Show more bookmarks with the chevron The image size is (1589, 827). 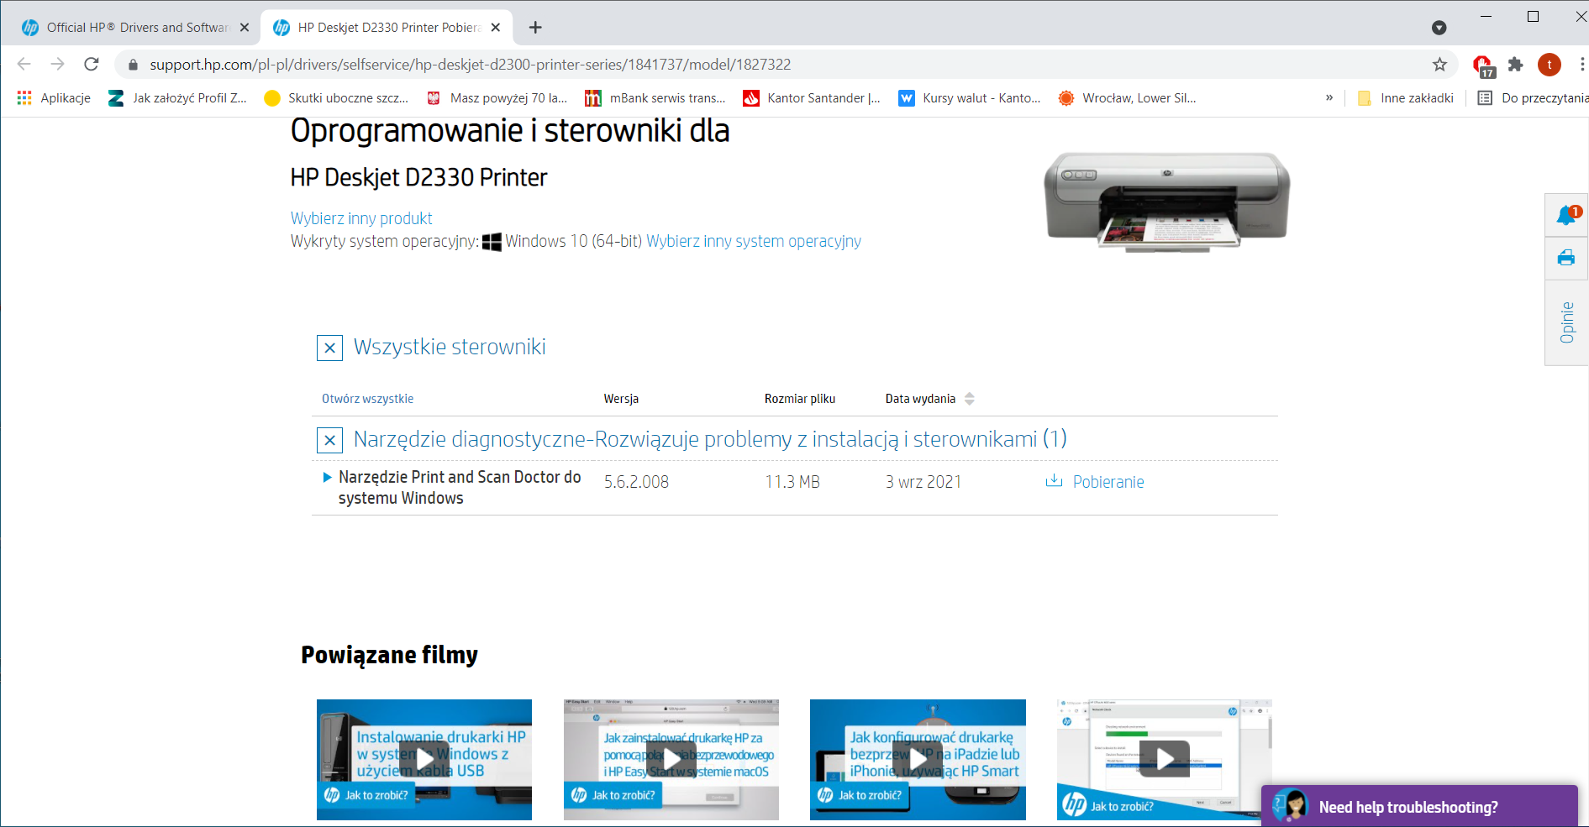(x=1329, y=98)
